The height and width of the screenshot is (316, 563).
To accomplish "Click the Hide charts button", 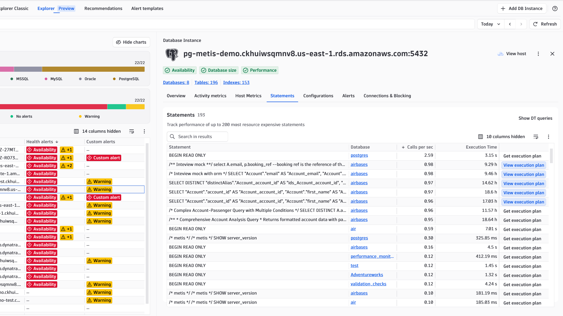I will pyautogui.click(x=131, y=42).
